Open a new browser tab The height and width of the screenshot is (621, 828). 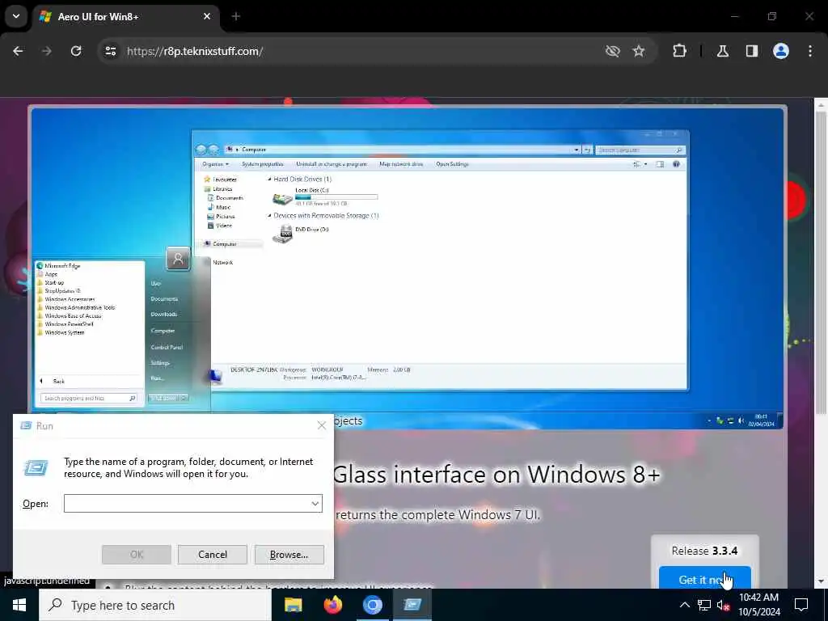[236, 16]
